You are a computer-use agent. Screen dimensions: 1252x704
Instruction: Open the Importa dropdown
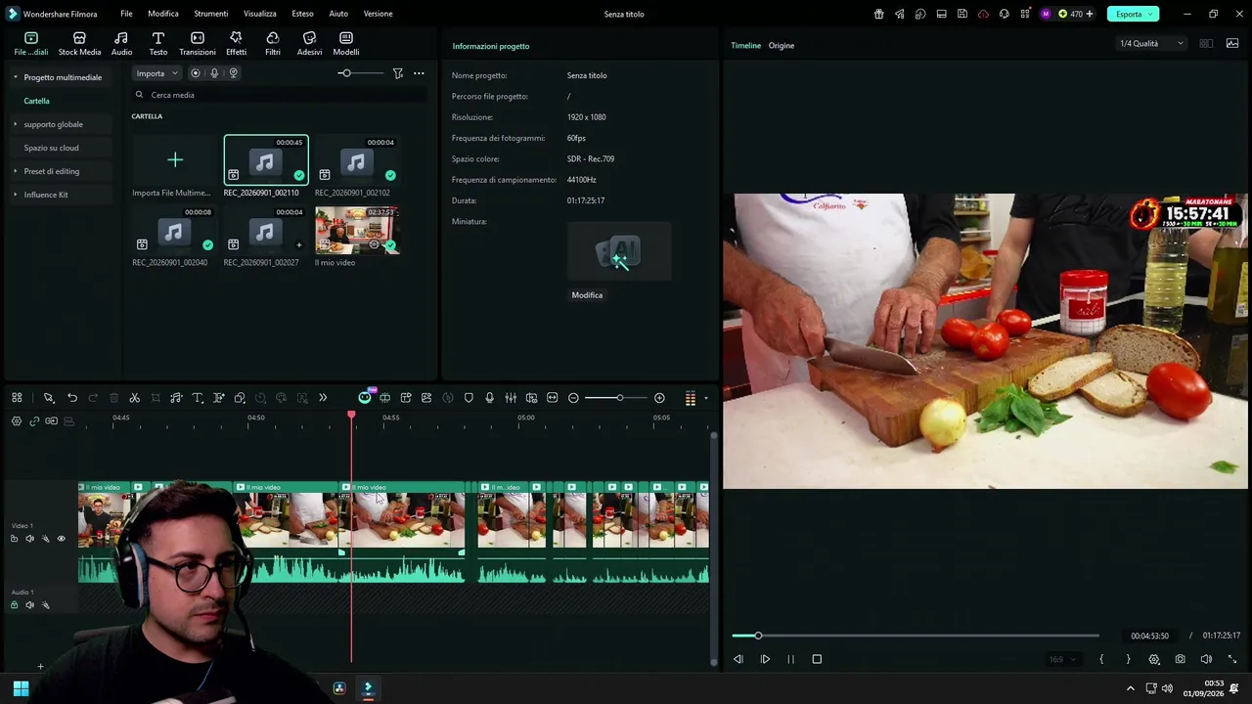click(156, 73)
